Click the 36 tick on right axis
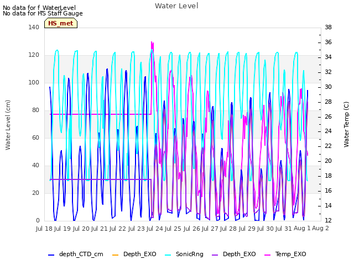354x265 pixels. tap(328, 42)
